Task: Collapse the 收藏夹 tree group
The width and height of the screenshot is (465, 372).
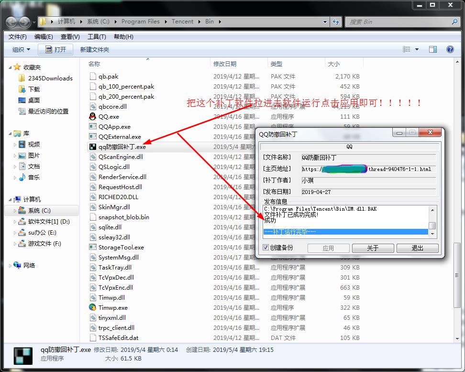Action: click(10, 68)
